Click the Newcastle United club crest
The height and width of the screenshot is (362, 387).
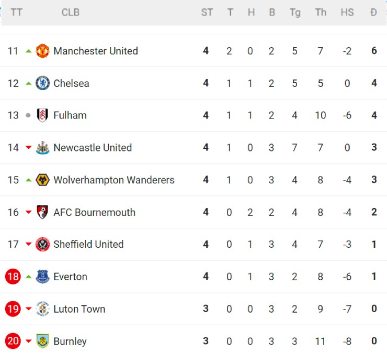pyautogui.click(x=42, y=148)
